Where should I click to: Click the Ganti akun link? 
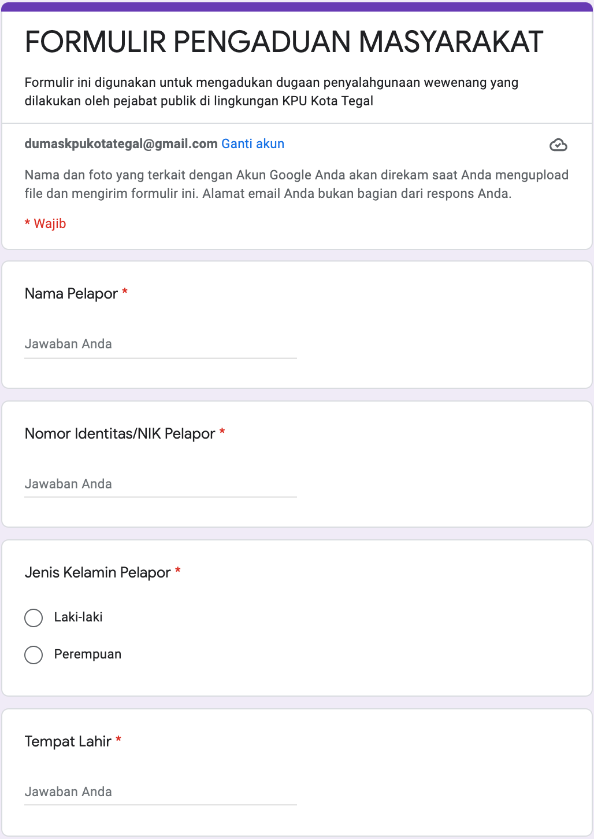[253, 144]
